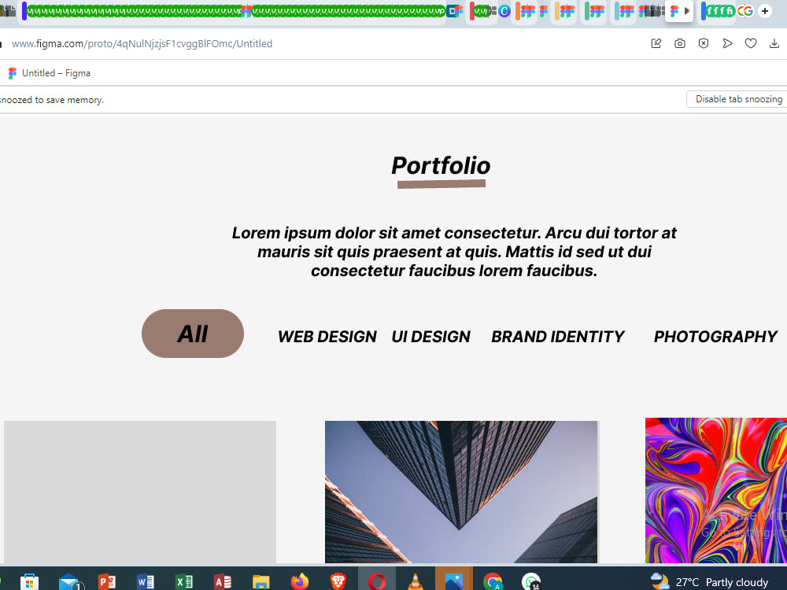787x590 pixels.
Task: Open VLC media player from the taskbar
Action: 415,582
